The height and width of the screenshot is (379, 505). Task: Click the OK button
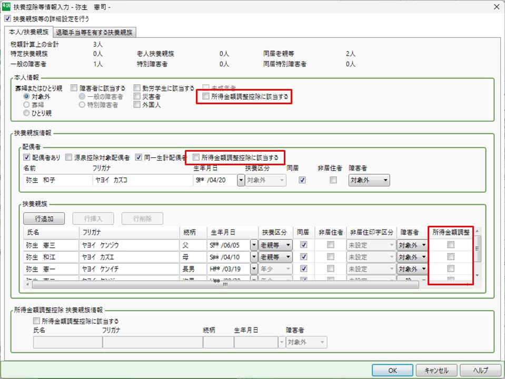(x=393, y=370)
